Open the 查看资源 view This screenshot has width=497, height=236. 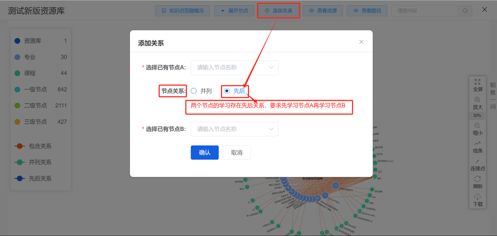click(x=322, y=11)
